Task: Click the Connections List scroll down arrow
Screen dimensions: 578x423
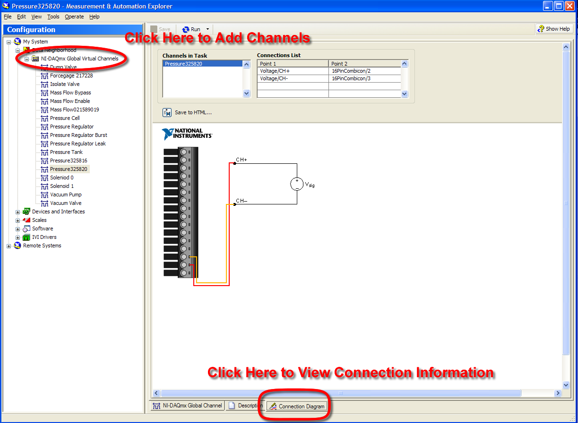Action: (404, 93)
